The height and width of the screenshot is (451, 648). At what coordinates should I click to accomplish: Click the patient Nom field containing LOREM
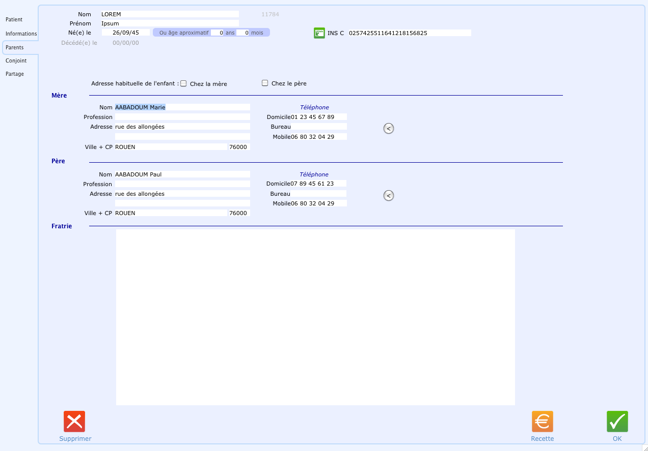[170, 14]
